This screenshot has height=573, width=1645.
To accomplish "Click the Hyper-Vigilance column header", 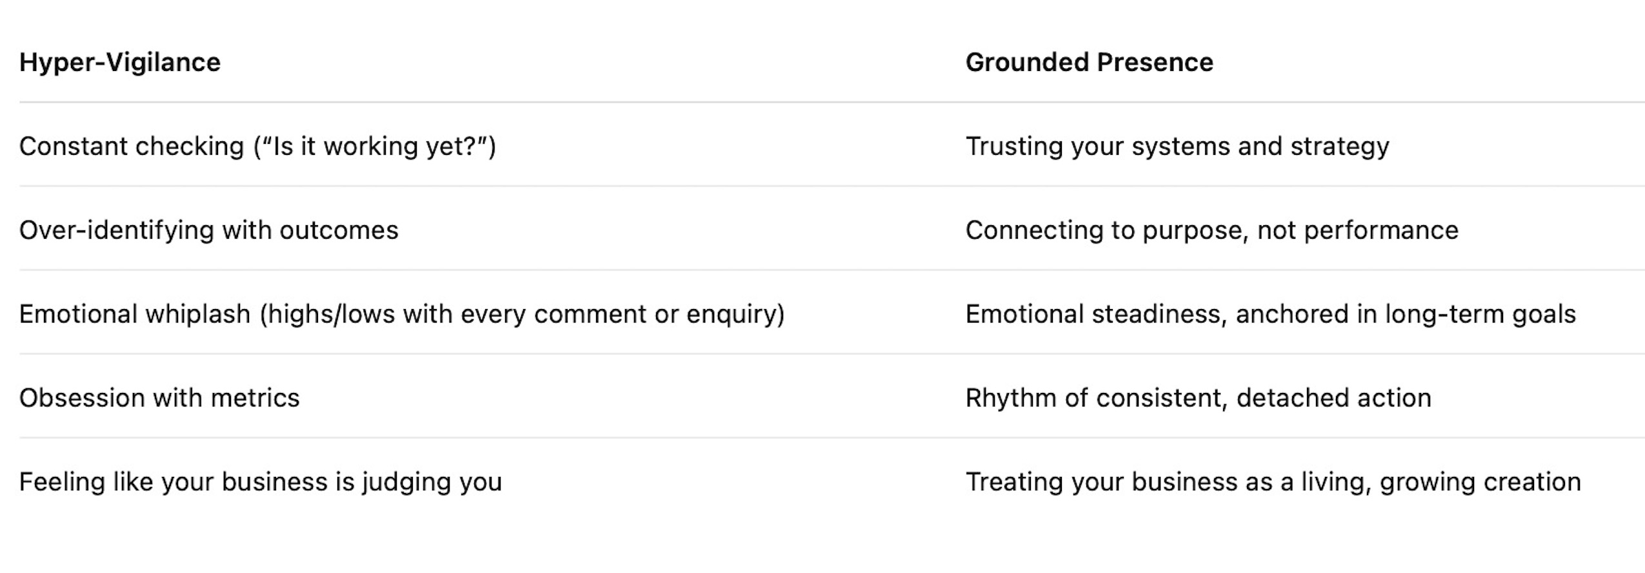I will point(120,63).
